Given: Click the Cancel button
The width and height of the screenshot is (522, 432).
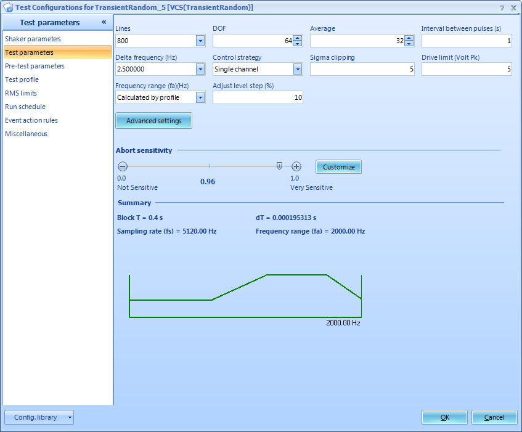Looking at the screenshot, I should pos(494,417).
